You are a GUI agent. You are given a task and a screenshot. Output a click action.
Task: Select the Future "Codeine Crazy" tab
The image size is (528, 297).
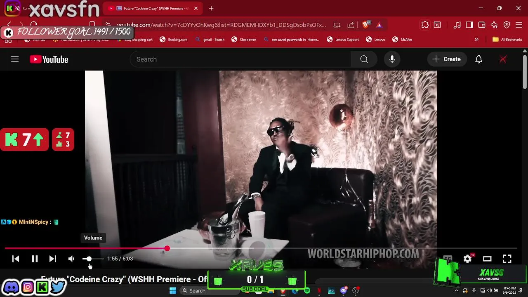pyautogui.click(x=152, y=8)
